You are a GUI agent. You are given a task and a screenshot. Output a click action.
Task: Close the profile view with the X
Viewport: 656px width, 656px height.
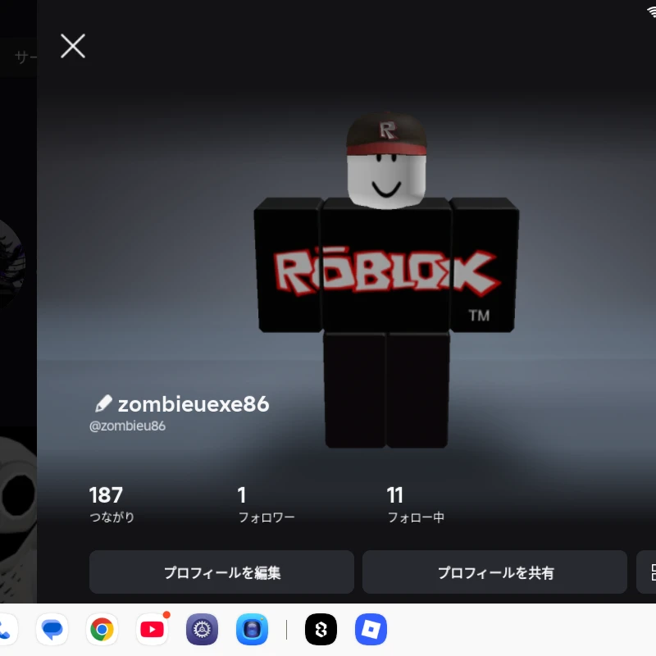pos(73,46)
